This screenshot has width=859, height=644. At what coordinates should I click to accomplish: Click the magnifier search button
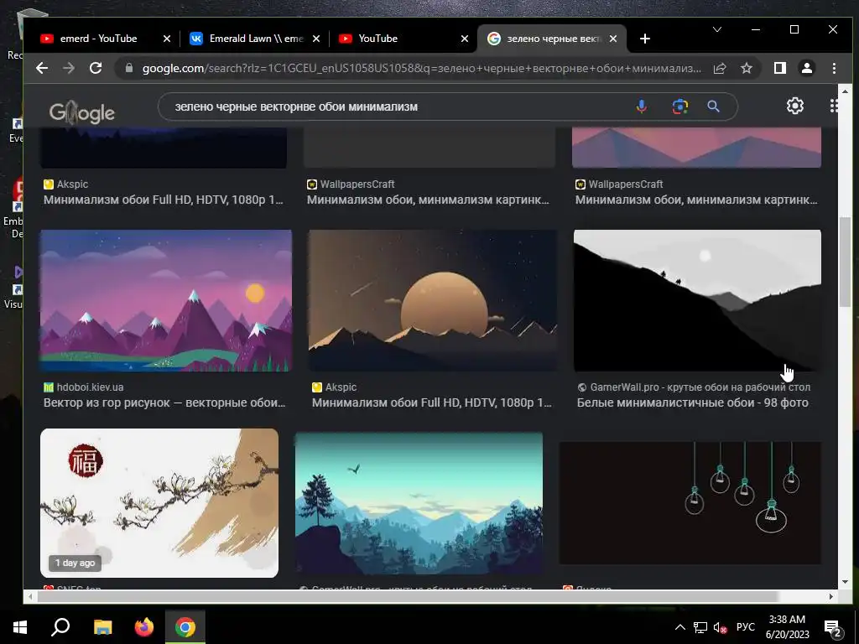[713, 106]
